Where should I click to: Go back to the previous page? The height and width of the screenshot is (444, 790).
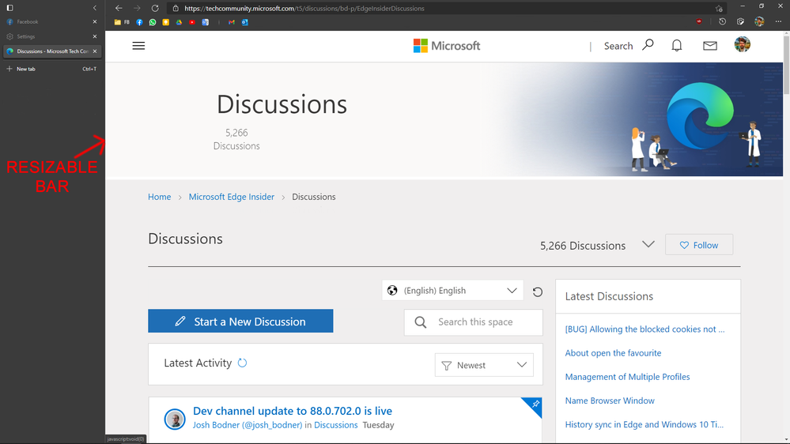click(119, 8)
